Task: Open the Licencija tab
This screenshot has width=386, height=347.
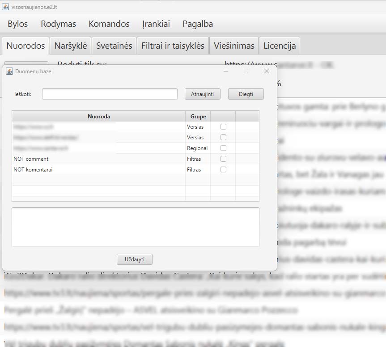Action: pos(280,46)
